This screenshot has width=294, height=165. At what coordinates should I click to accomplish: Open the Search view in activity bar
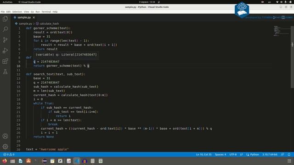click(x=5, y=29)
